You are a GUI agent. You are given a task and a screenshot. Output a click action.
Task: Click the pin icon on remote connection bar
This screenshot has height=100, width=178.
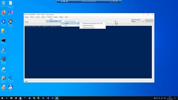tap(62, 1)
